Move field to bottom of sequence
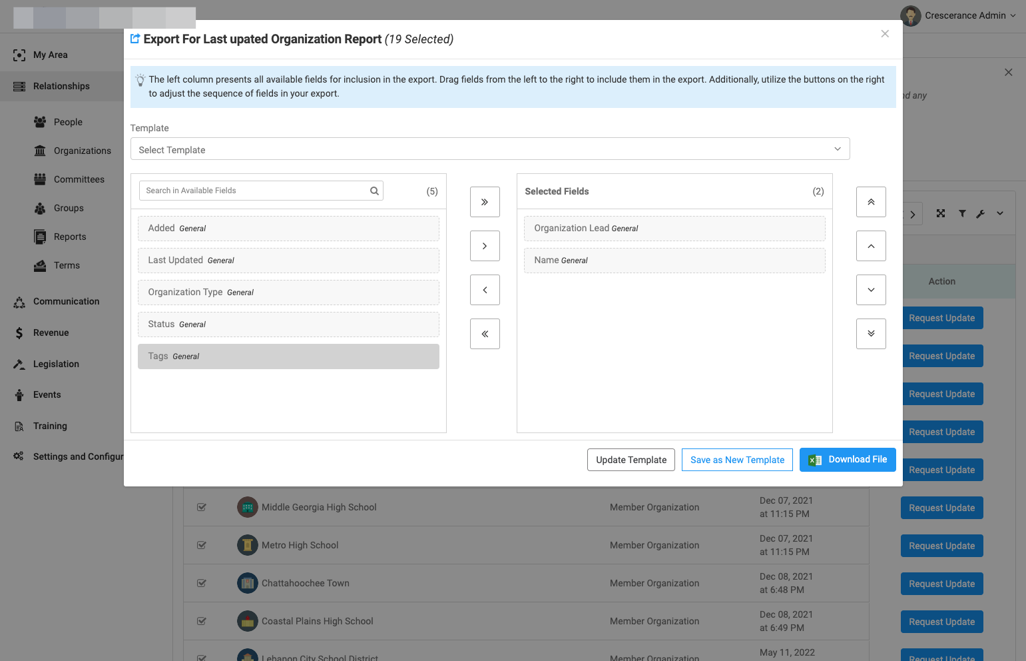The width and height of the screenshot is (1026, 661). coord(871,334)
